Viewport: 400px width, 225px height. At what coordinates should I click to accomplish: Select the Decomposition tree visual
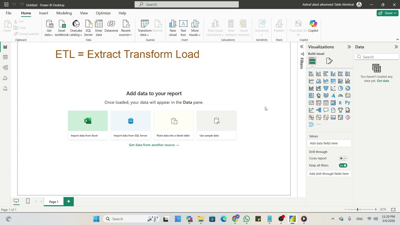point(318,110)
